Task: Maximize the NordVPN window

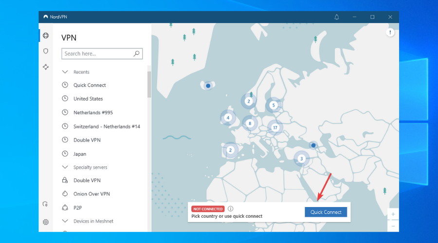Action: pyautogui.click(x=372, y=17)
